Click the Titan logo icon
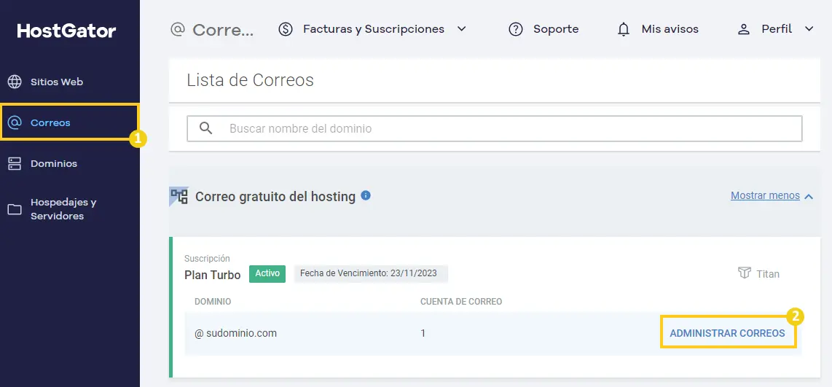 click(x=745, y=273)
